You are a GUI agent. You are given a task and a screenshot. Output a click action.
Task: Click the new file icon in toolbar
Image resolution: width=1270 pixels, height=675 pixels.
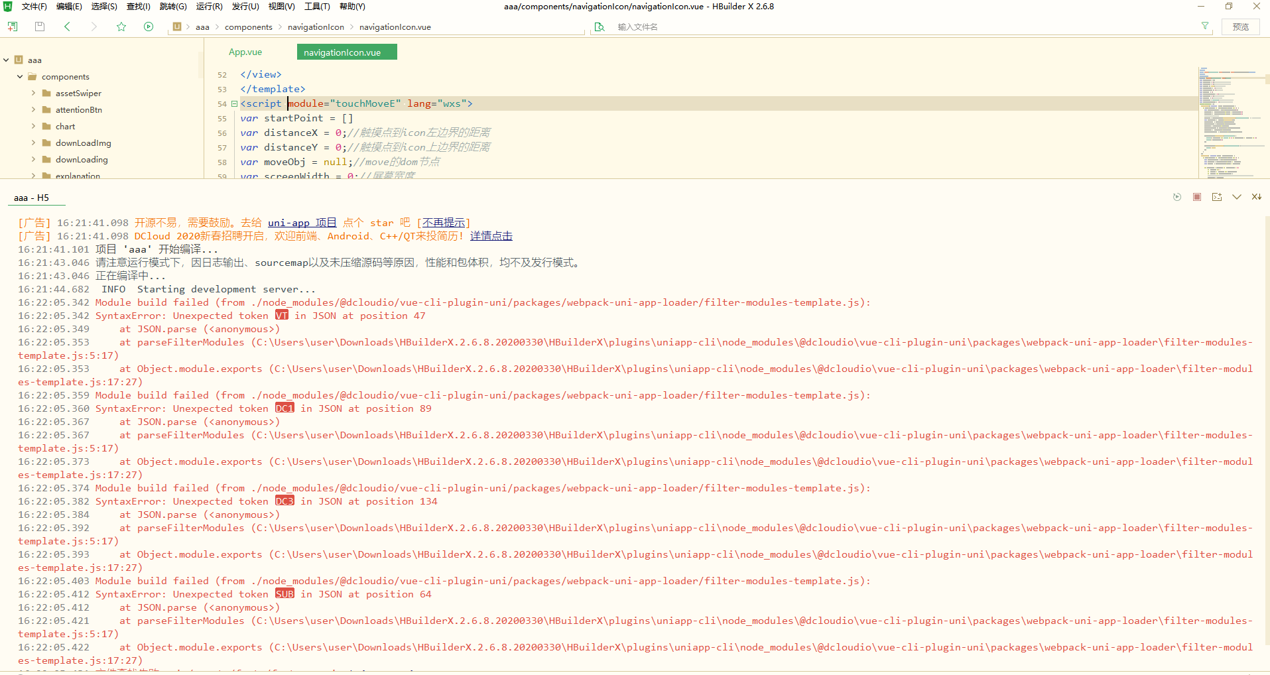click(x=13, y=27)
